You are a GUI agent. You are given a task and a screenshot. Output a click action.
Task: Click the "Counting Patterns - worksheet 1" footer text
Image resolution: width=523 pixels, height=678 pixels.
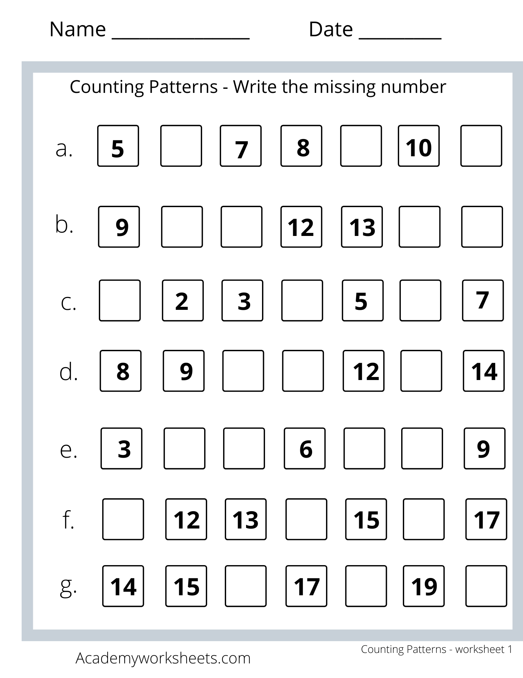point(436,649)
